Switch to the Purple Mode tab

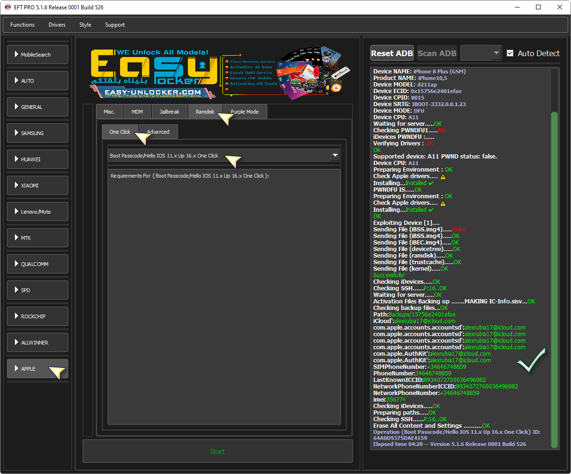pyautogui.click(x=244, y=112)
